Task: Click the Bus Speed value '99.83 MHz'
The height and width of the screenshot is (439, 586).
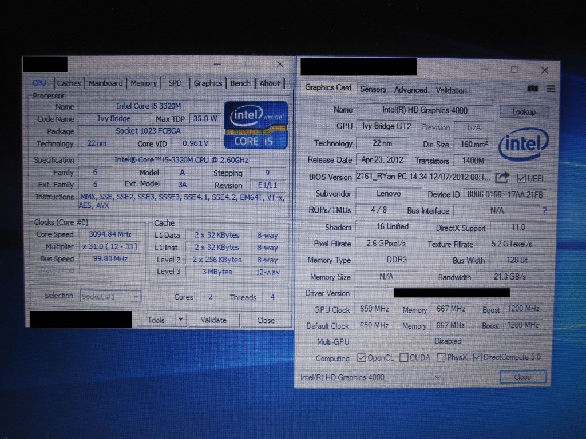Action: point(110,258)
